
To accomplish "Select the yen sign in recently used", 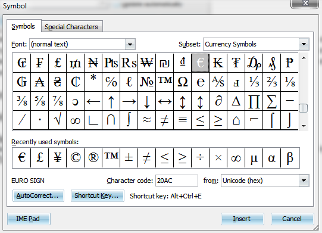I will (58, 158).
